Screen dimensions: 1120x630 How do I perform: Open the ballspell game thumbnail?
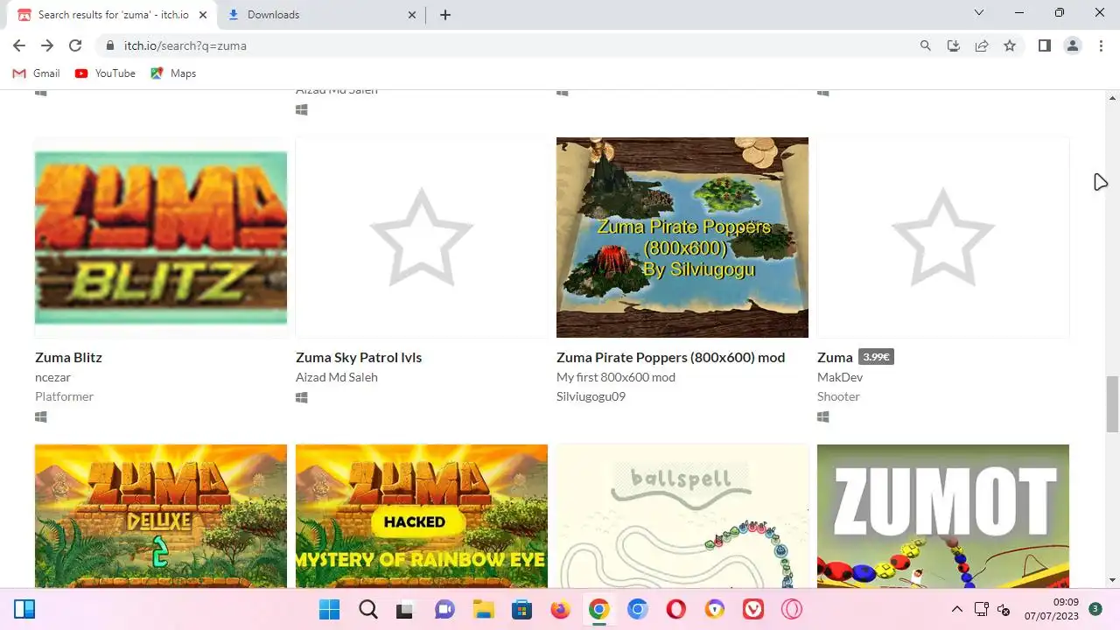[682, 516]
